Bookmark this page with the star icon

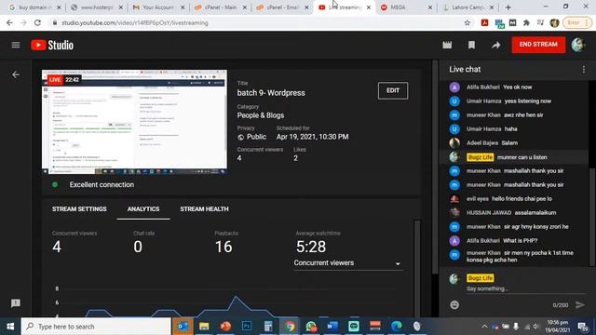pyautogui.click(x=467, y=22)
